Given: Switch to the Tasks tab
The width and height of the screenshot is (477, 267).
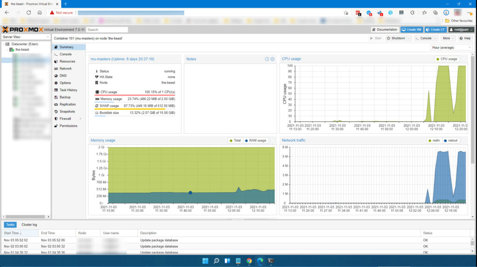Looking at the screenshot, I should pos(10,225).
